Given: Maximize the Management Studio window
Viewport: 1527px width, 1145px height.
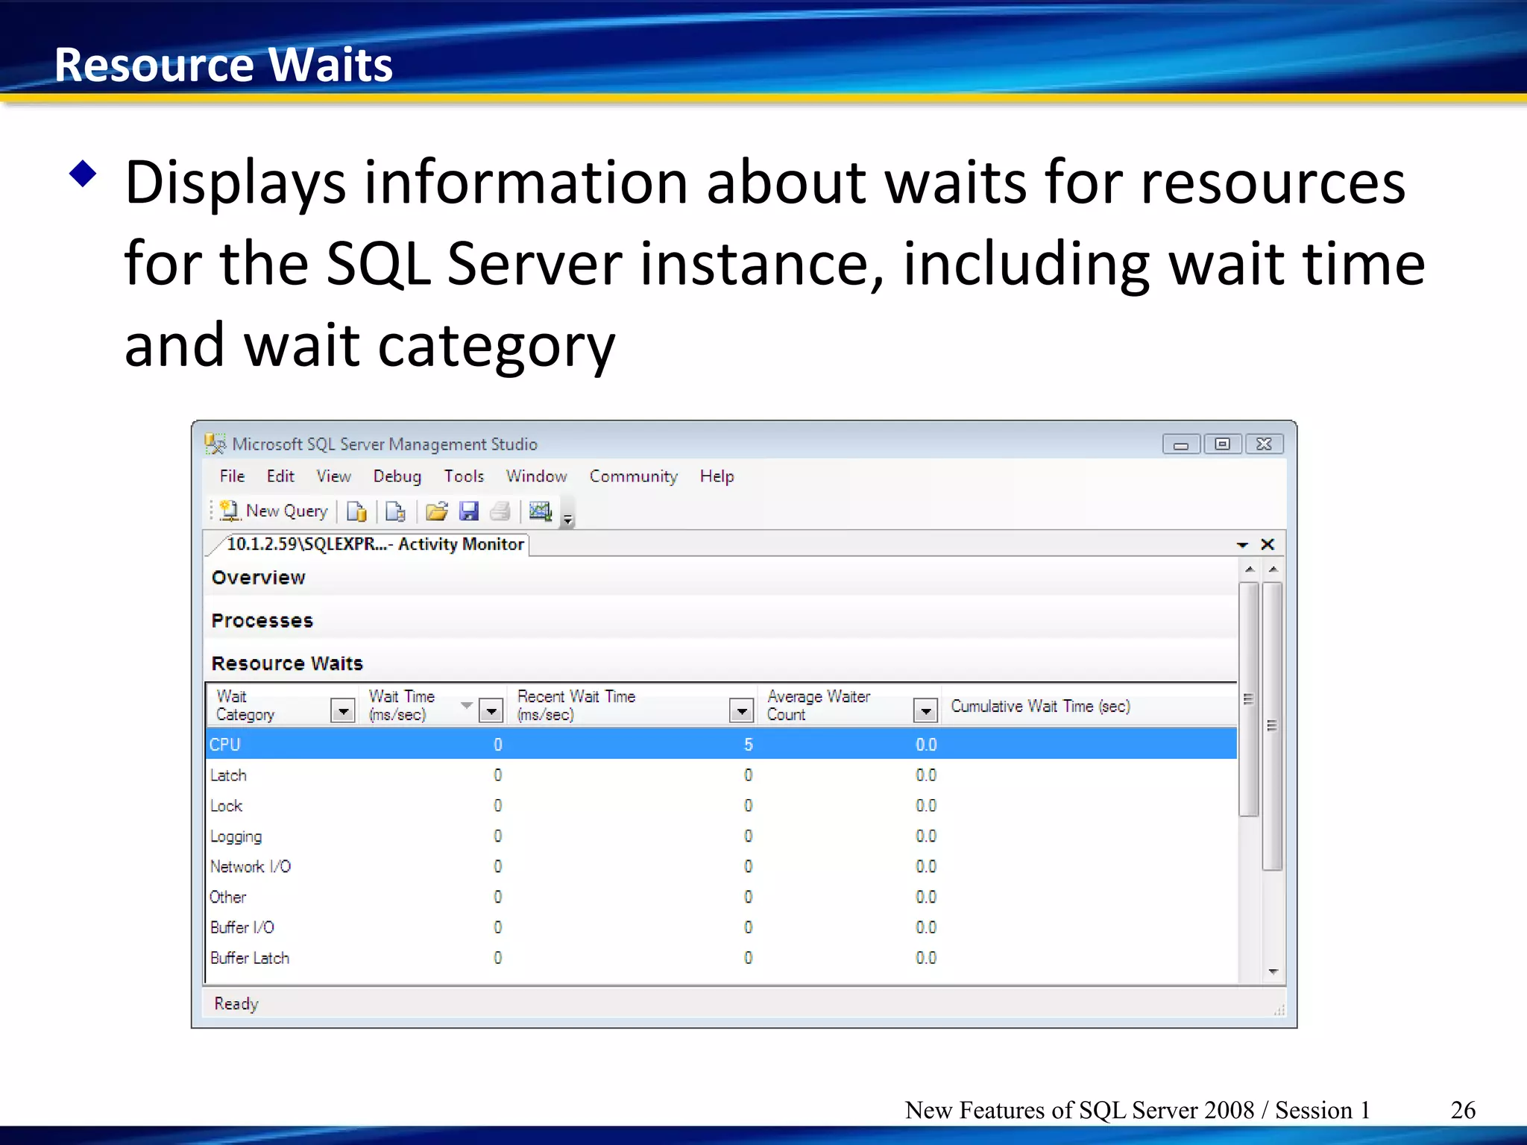Looking at the screenshot, I should tap(1222, 444).
